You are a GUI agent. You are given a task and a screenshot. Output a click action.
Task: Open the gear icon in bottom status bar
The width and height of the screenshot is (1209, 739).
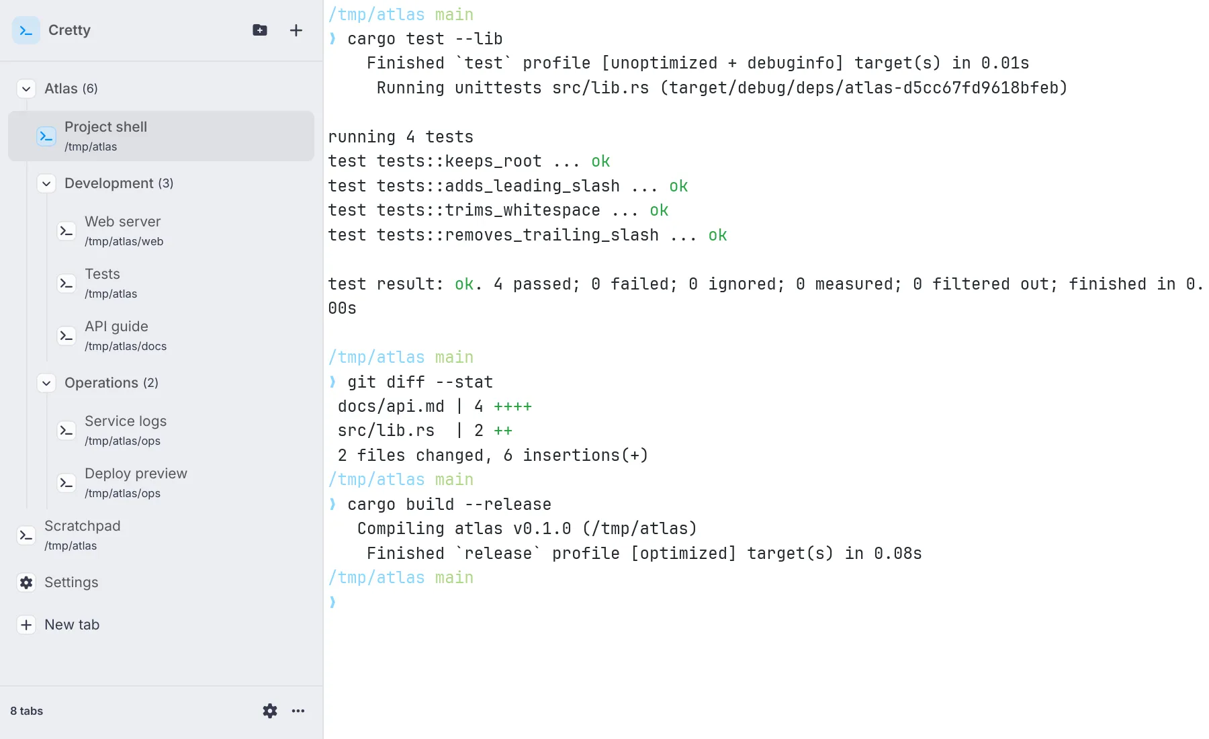(x=270, y=711)
